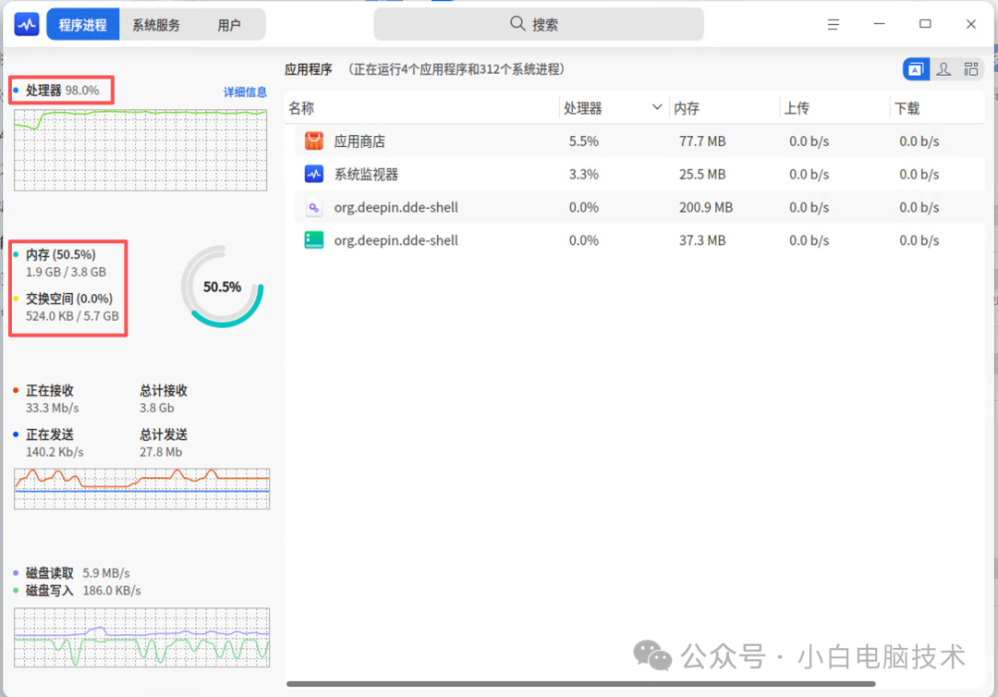
Task: Sort by the 上传 column header
Action: (x=797, y=108)
